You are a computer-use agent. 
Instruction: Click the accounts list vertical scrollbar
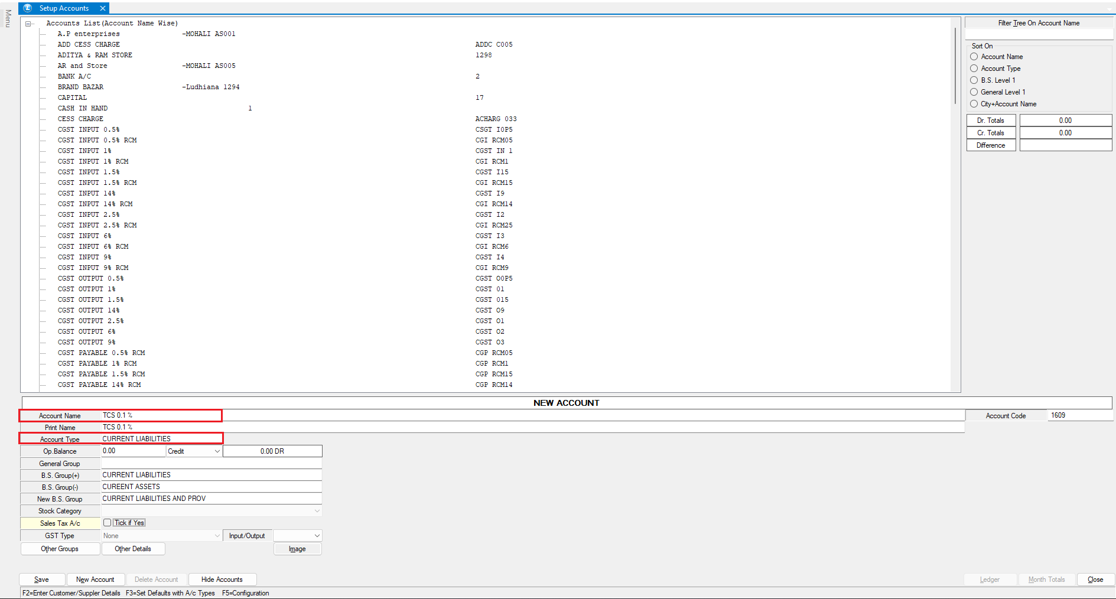(x=955, y=65)
